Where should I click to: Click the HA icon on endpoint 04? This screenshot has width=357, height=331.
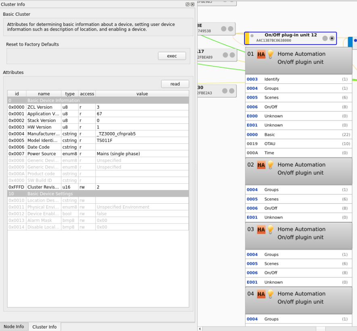point(261,294)
